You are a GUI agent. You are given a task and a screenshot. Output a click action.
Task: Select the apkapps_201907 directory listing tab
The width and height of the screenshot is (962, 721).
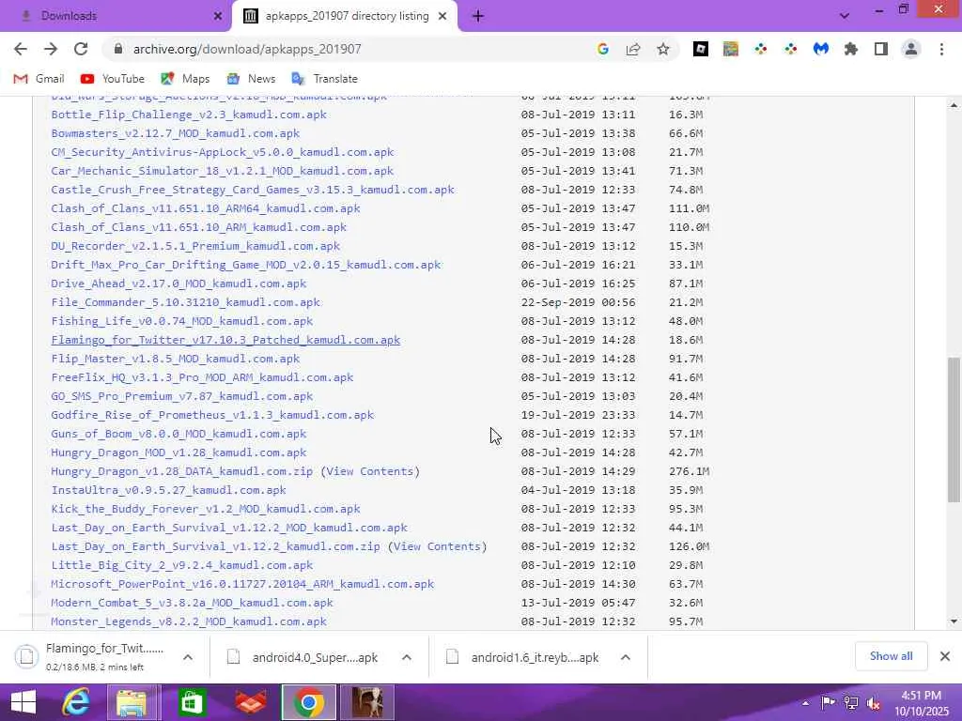[x=345, y=16]
